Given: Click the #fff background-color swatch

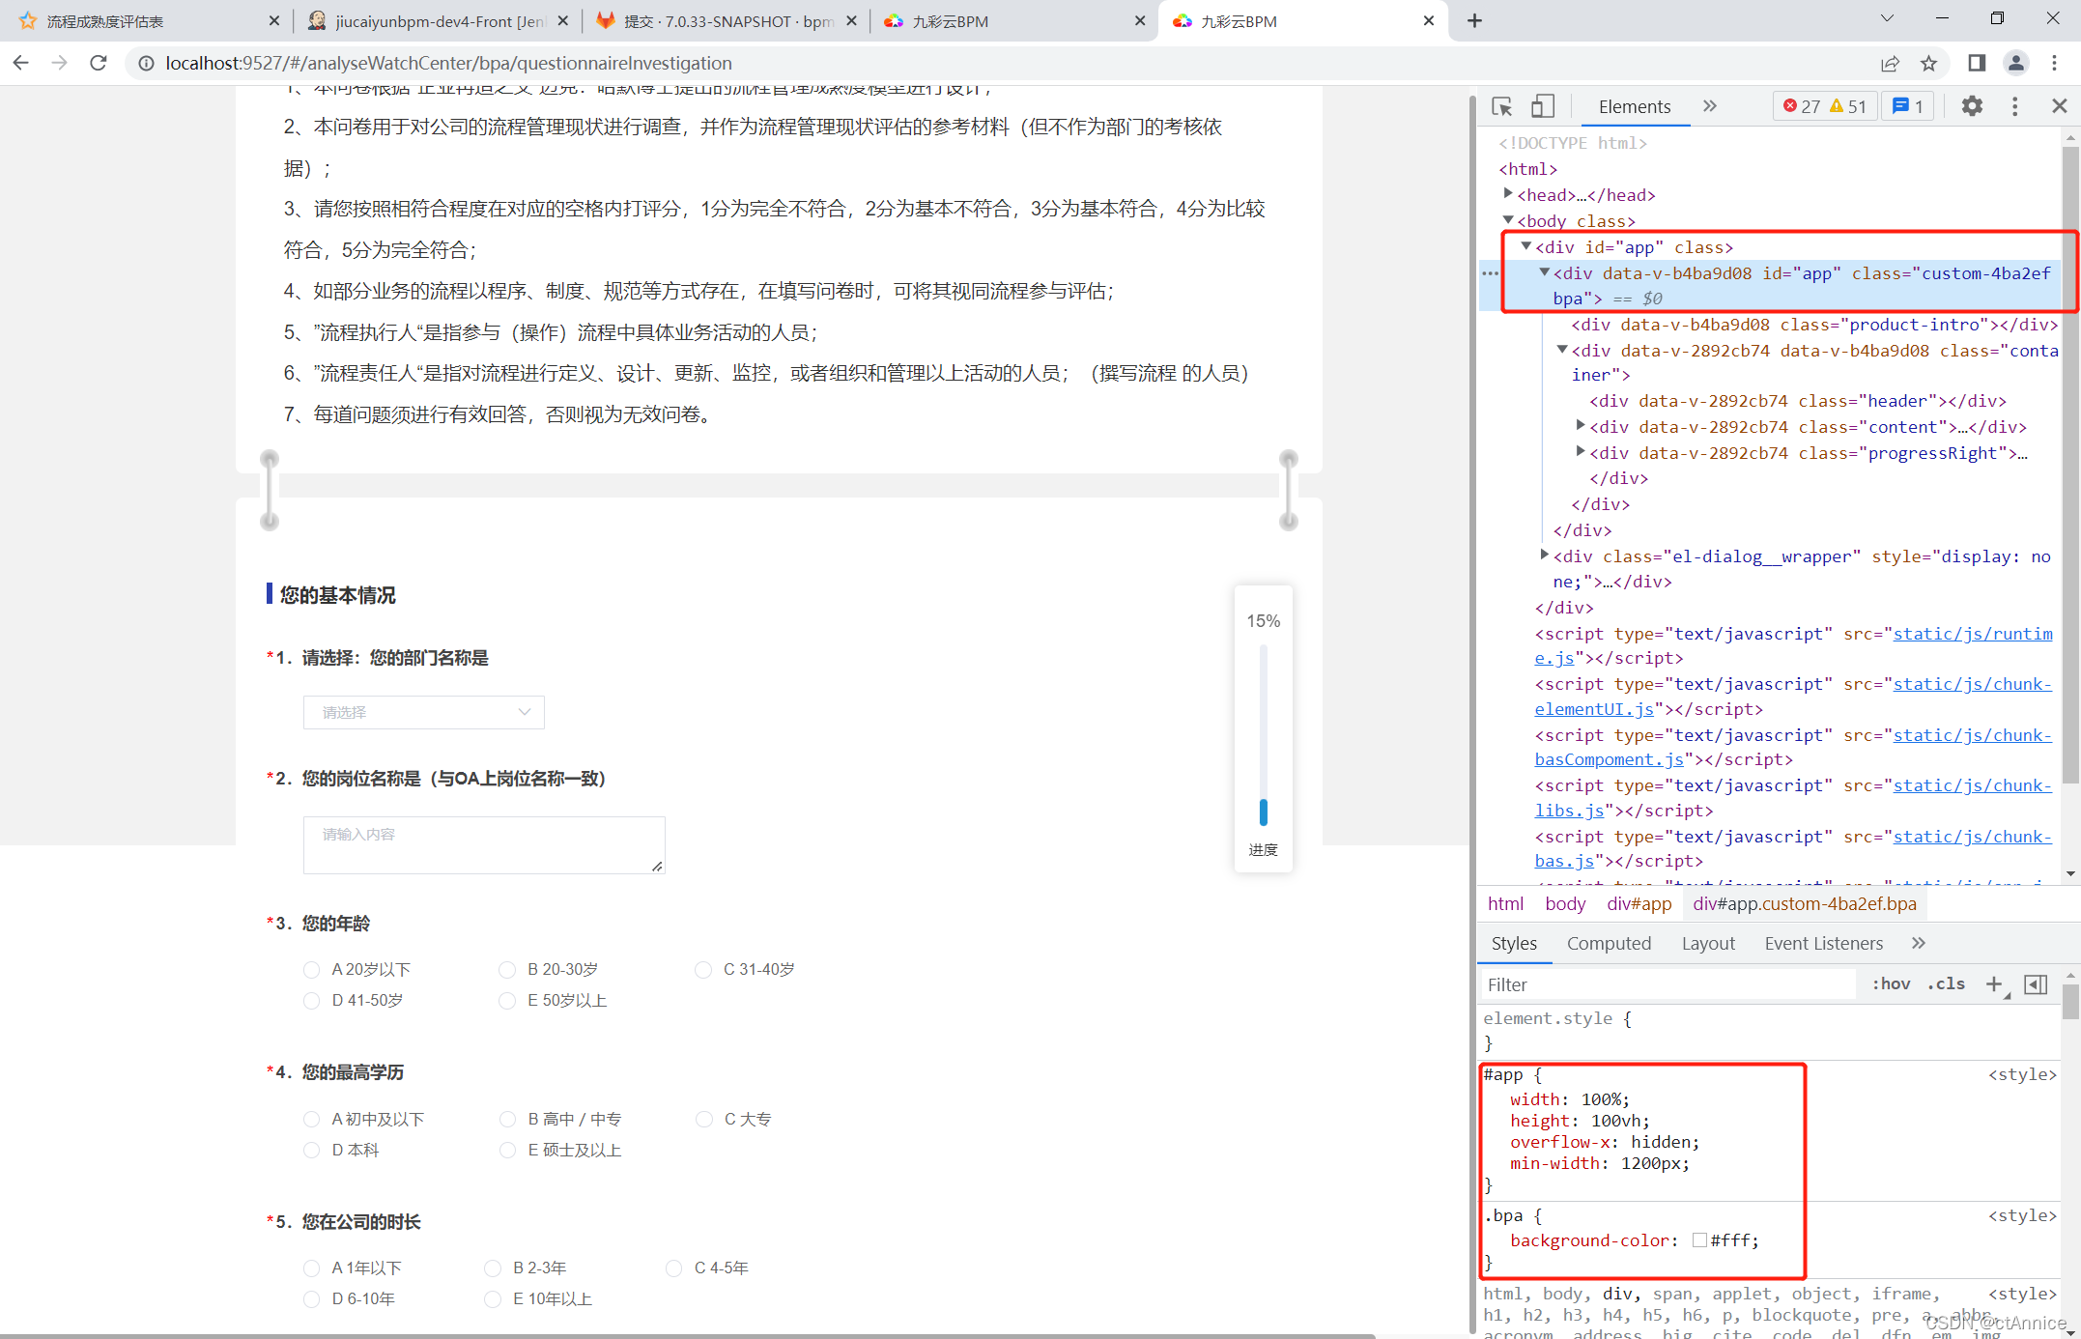Looking at the screenshot, I should coord(1699,1240).
